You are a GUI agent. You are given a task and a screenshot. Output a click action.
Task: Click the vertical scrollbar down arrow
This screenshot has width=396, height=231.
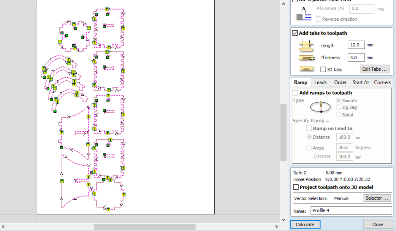[283, 220]
